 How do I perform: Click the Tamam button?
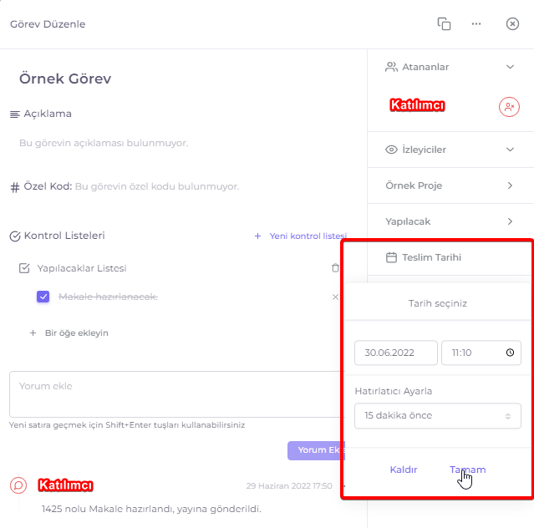(468, 470)
